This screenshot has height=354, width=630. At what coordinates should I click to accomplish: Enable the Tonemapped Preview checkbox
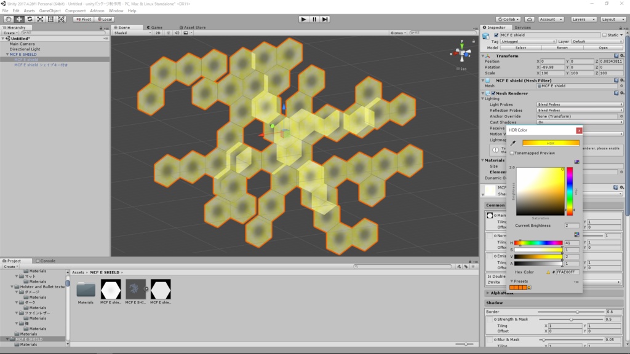tap(512, 153)
